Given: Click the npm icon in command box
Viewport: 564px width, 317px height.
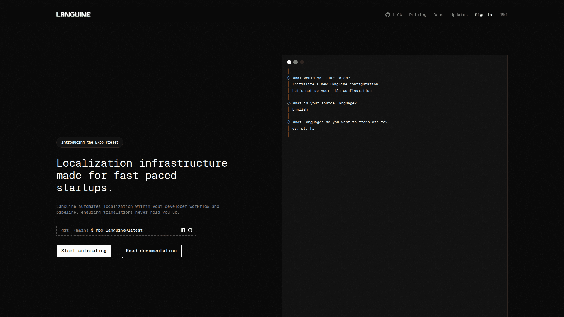Looking at the screenshot, I should [x=183, y=230].
